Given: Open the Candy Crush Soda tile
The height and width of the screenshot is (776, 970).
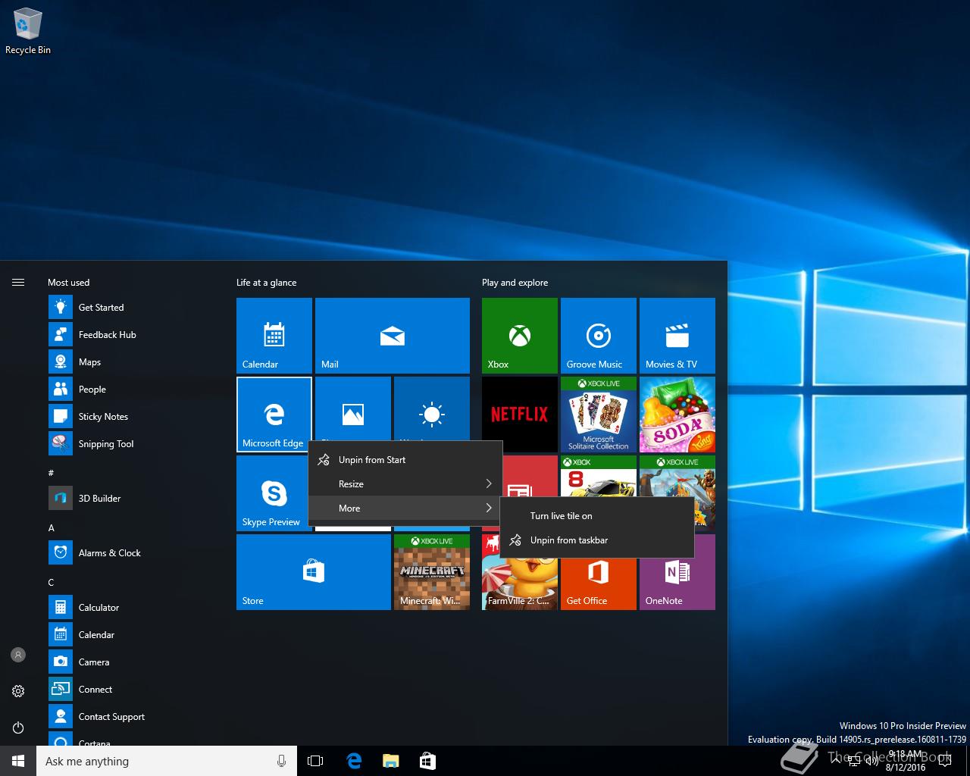Looking at the screenshot, I should point(677,415).
